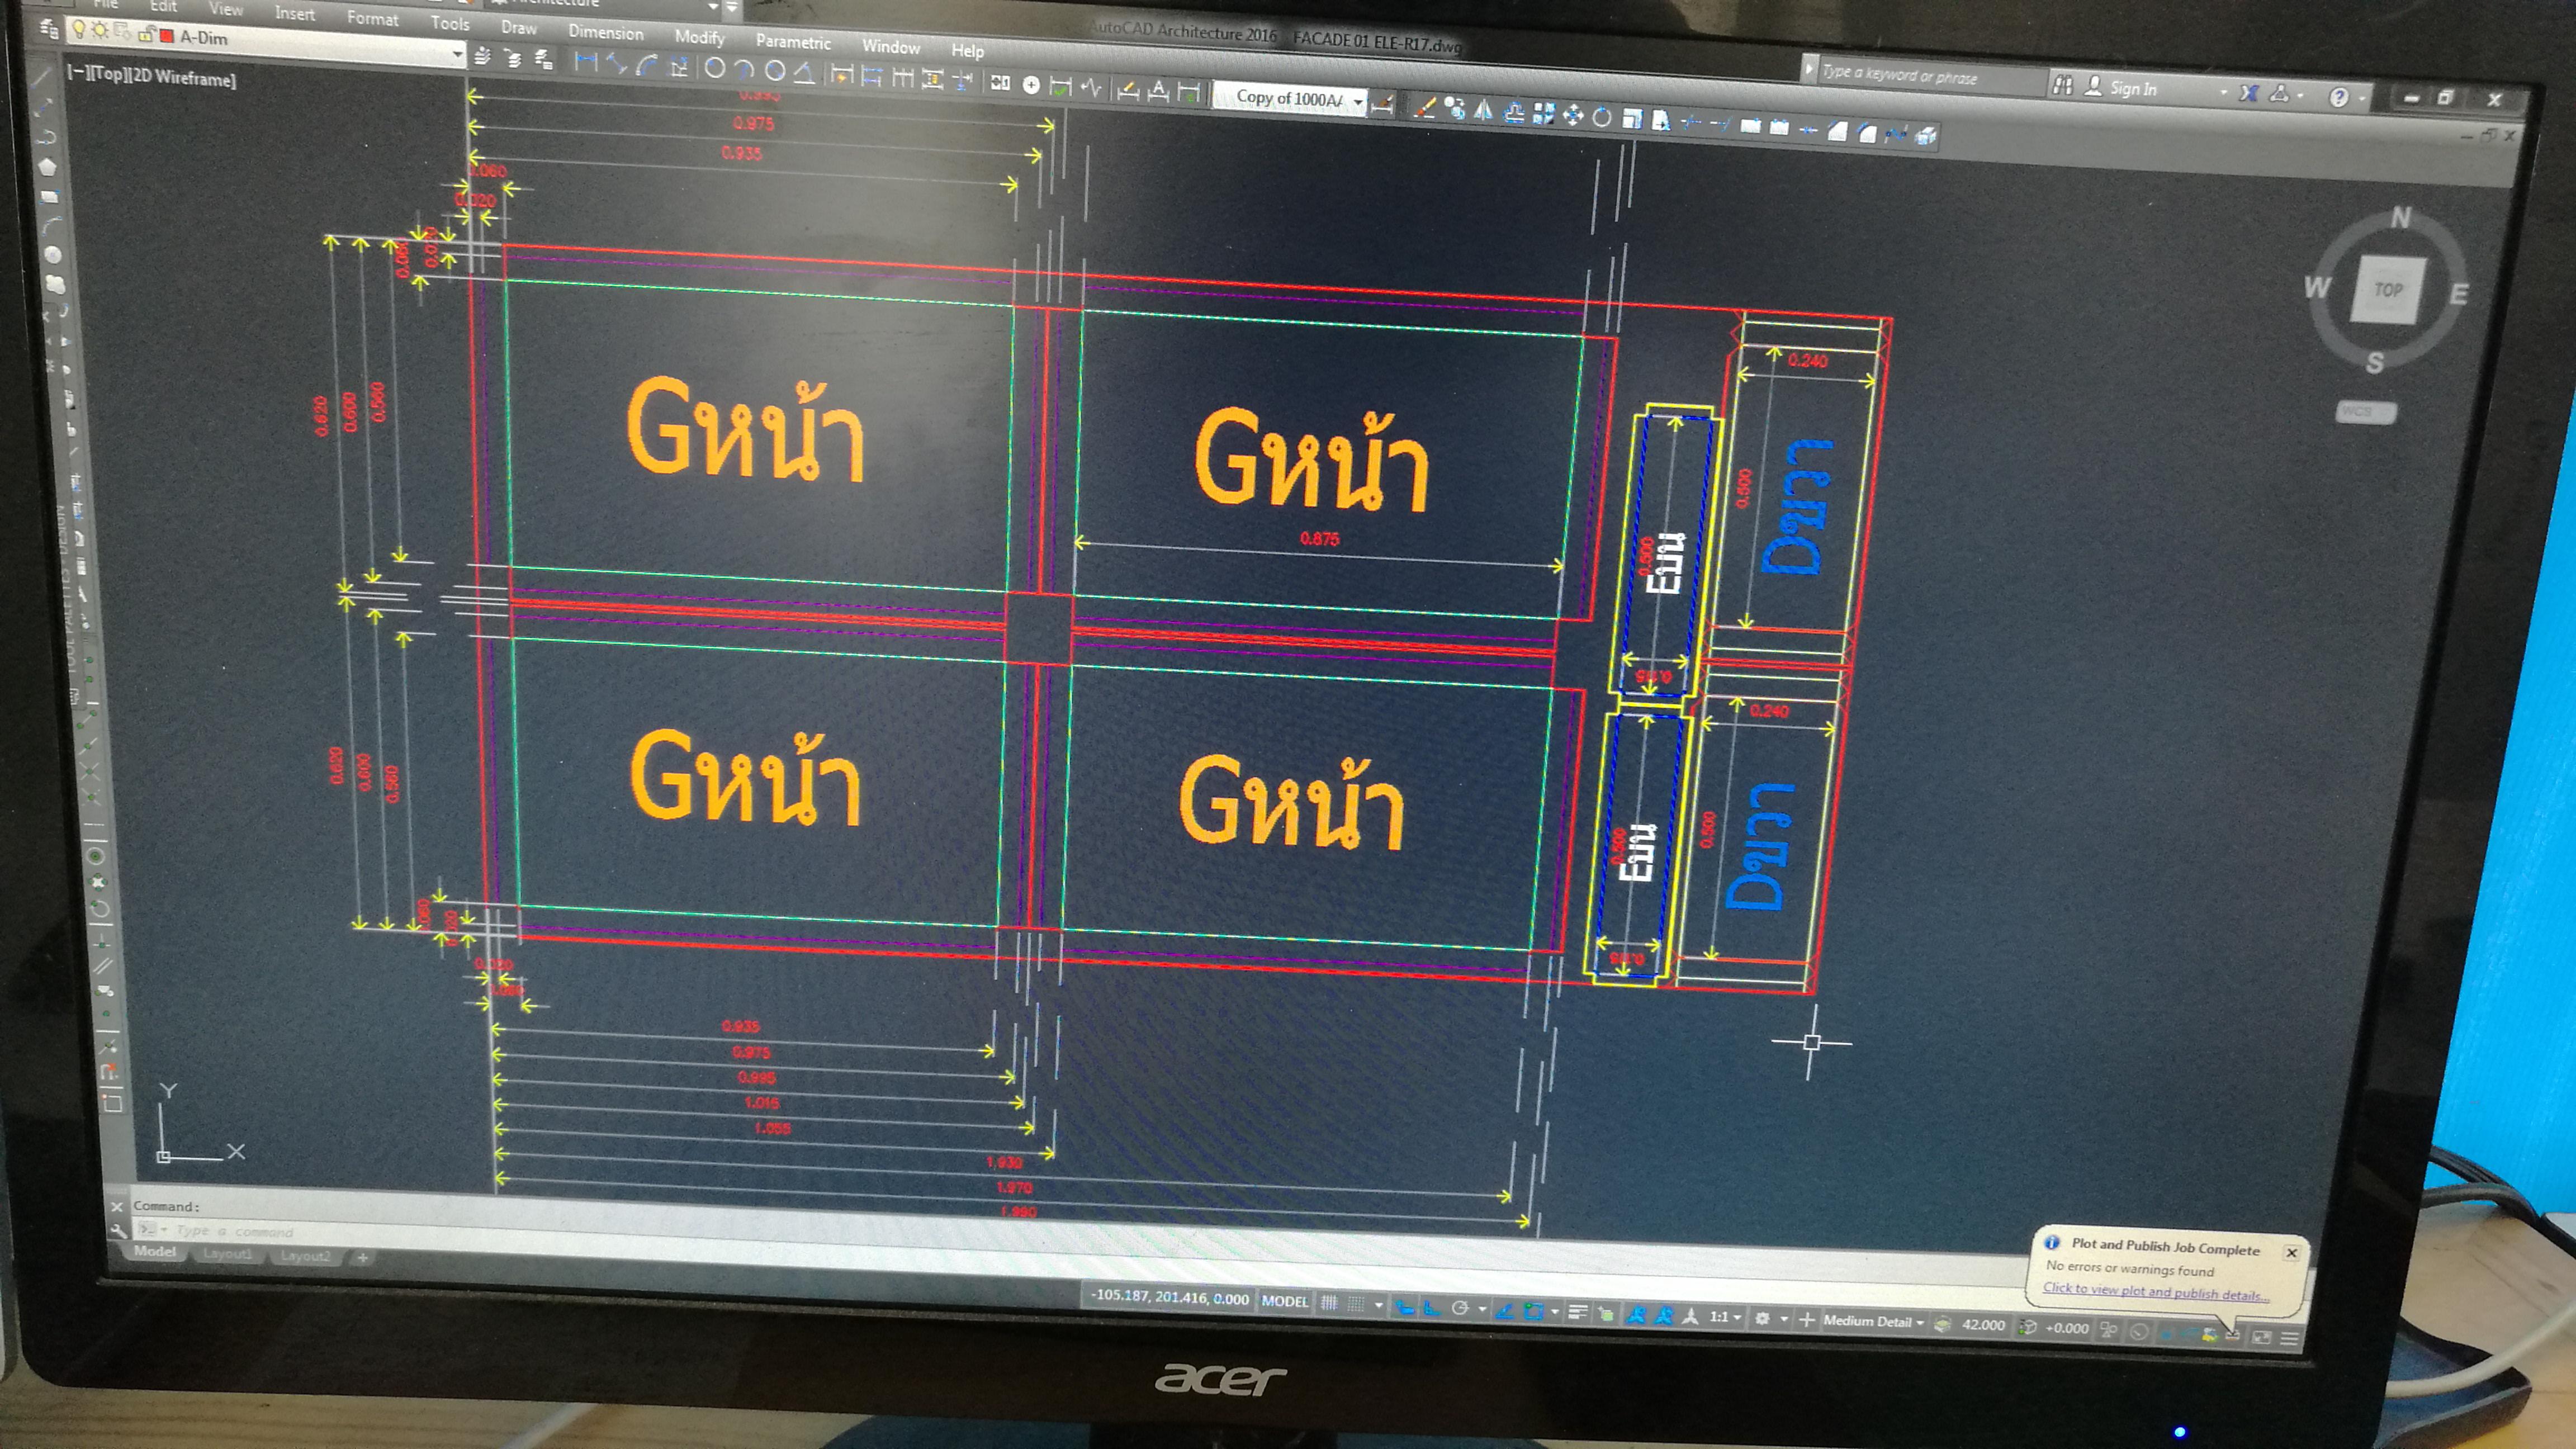Select the Continue dimension tool
Viewport: 2576px width, 1449px height.
point(903,77)
